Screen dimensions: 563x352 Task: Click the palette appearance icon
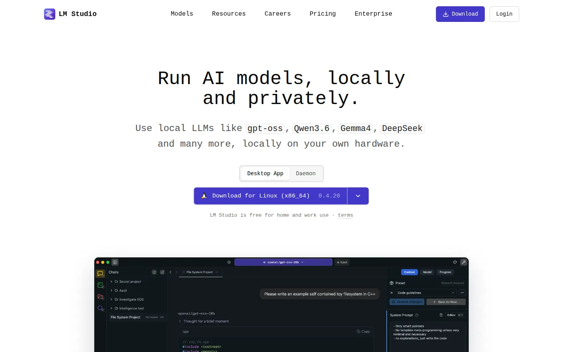(455, 262)
